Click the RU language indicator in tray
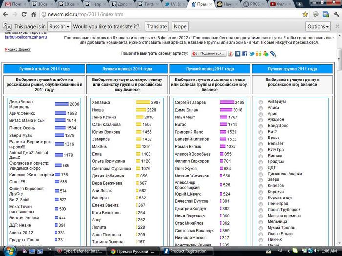 tap(279, 251)
